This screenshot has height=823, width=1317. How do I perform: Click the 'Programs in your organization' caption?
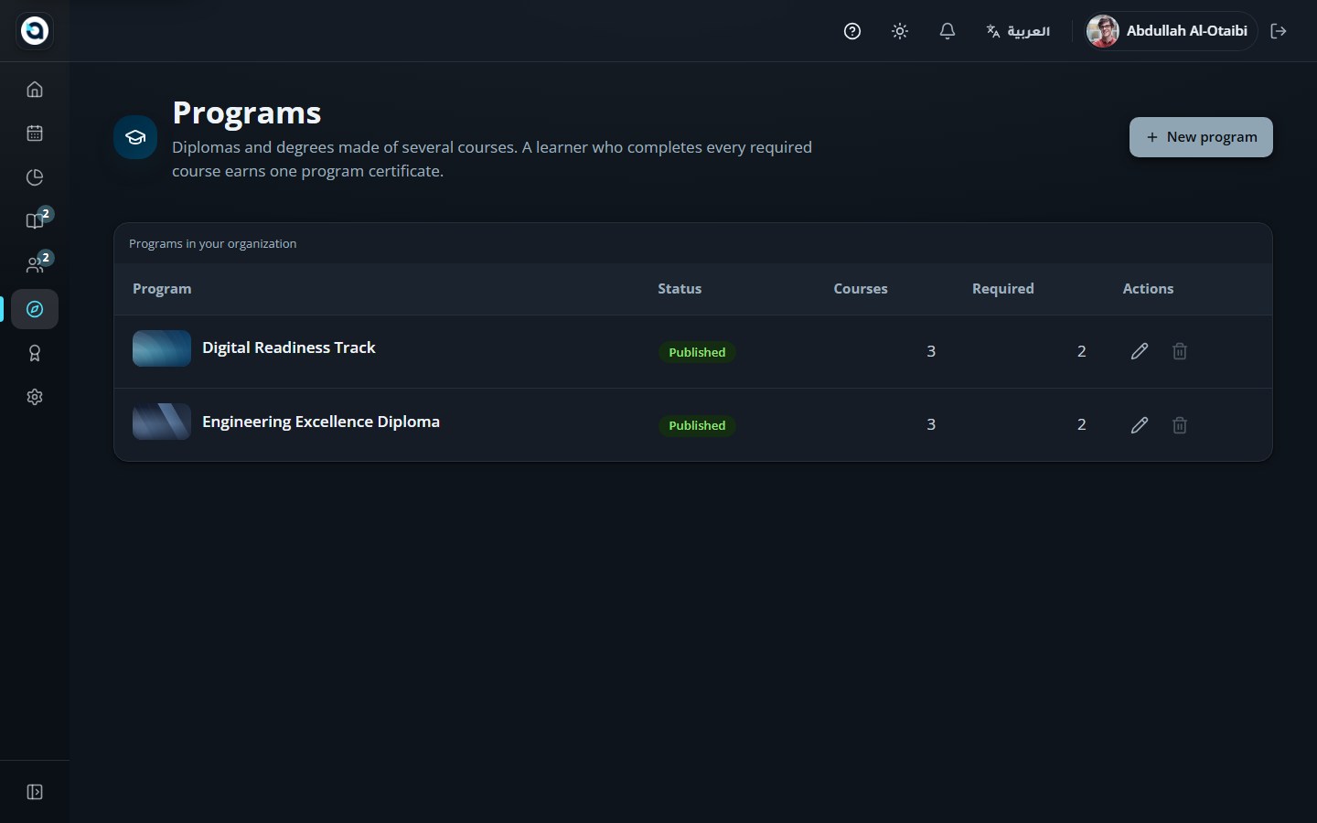(x=213, y=244)
